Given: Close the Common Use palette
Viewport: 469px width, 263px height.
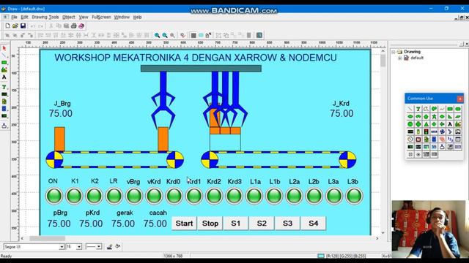Looking at the screenshot, I should 460,99.
